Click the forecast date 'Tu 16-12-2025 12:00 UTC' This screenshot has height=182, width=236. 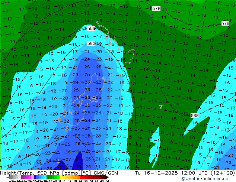pos(172,173)
